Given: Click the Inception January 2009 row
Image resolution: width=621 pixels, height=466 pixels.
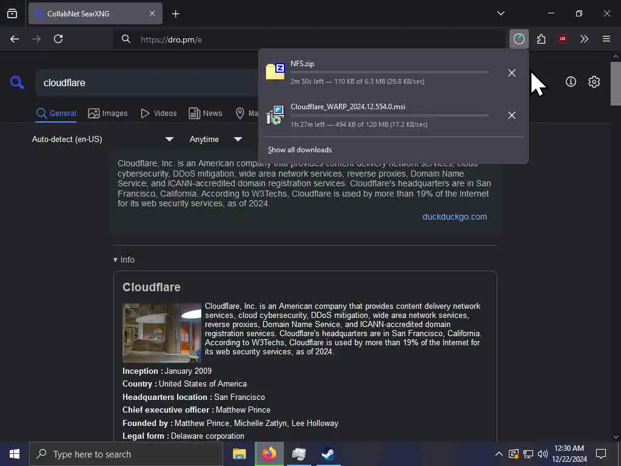Looking at the screenshot, I should (x=167, y=371).
